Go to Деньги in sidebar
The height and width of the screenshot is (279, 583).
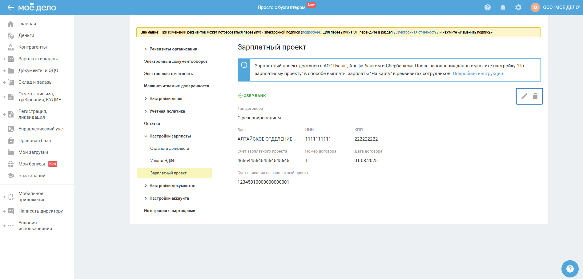point(26,35)
